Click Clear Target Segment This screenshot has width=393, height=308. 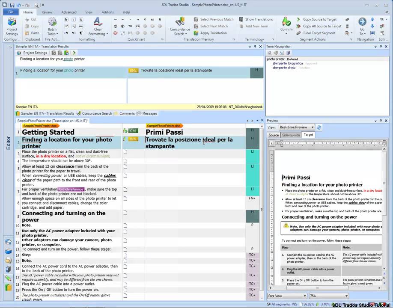click(316, 33)
